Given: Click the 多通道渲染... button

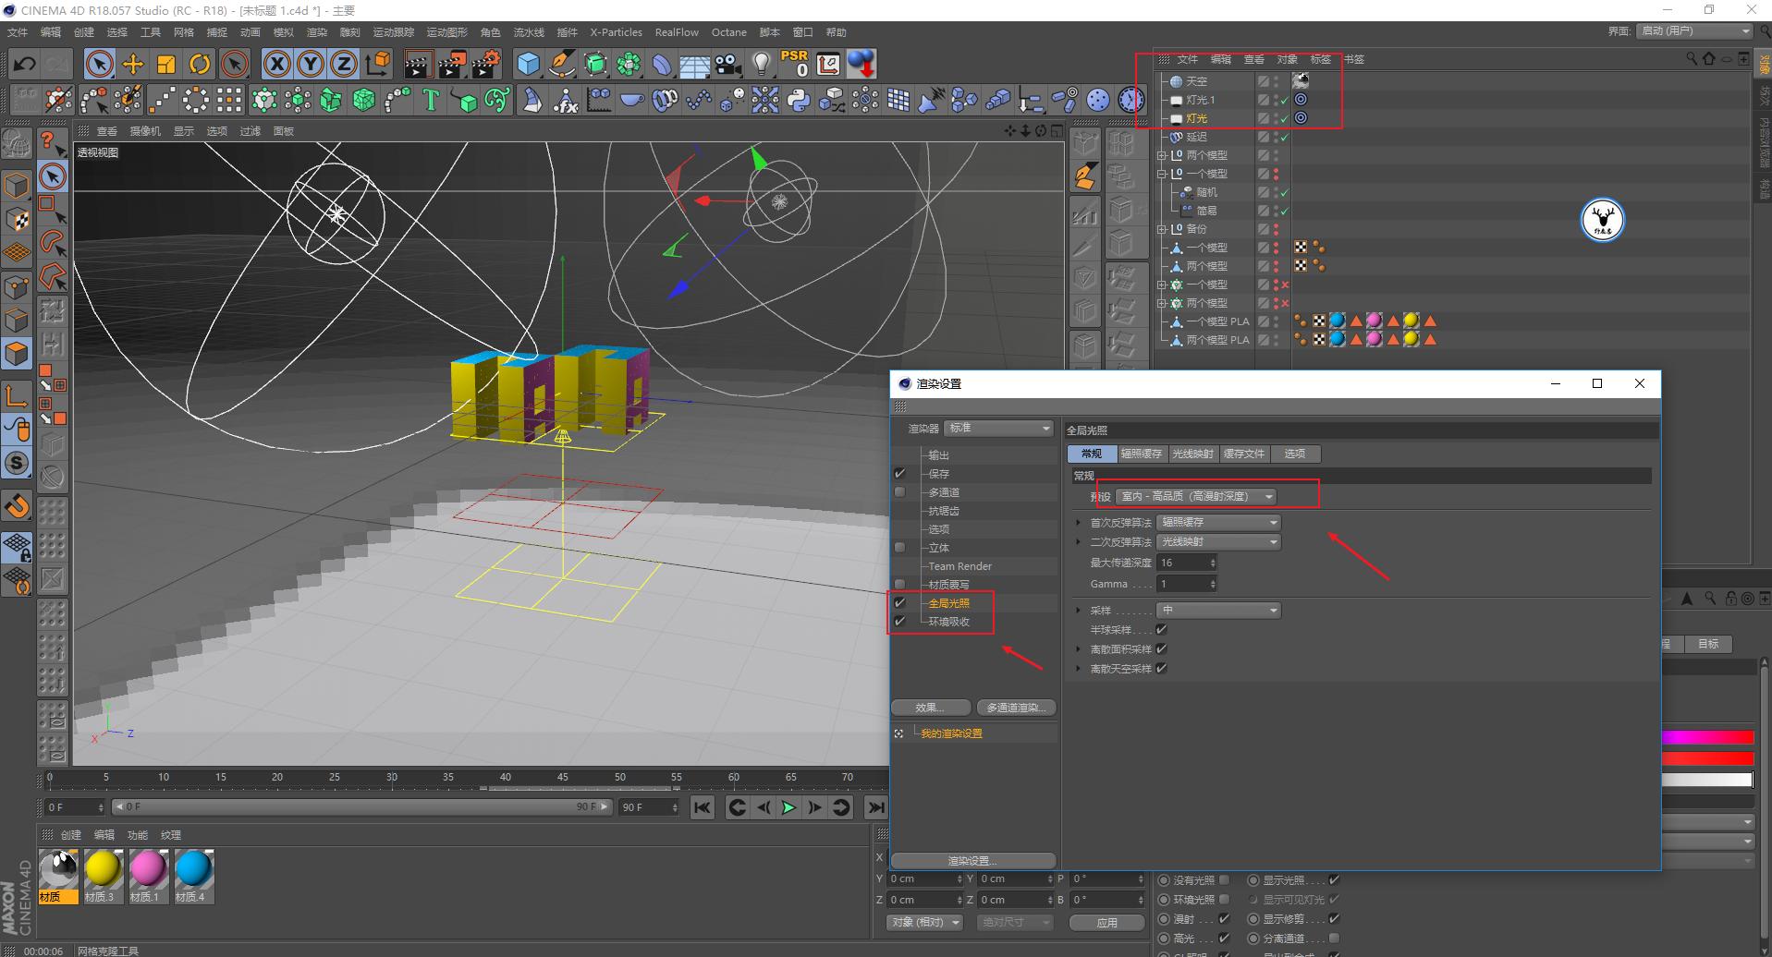Looking at the screenshot, I should click(x=1015, y=708).
